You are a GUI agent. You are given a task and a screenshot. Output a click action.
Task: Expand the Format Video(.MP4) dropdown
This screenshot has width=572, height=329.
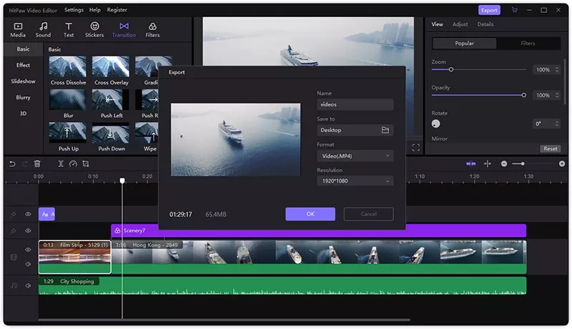pos(355,156)
